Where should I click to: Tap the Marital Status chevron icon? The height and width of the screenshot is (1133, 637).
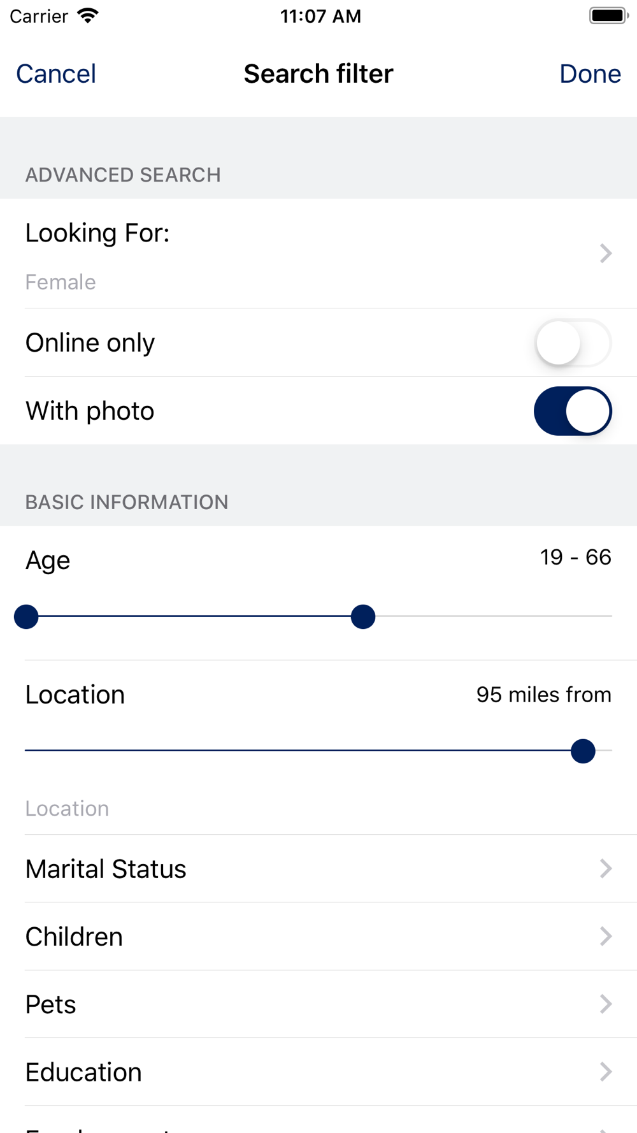click(x=606, y=869)
